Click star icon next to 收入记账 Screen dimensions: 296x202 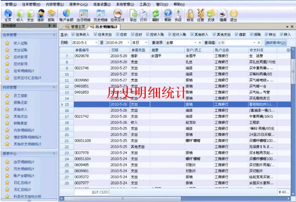coord(7,43)
